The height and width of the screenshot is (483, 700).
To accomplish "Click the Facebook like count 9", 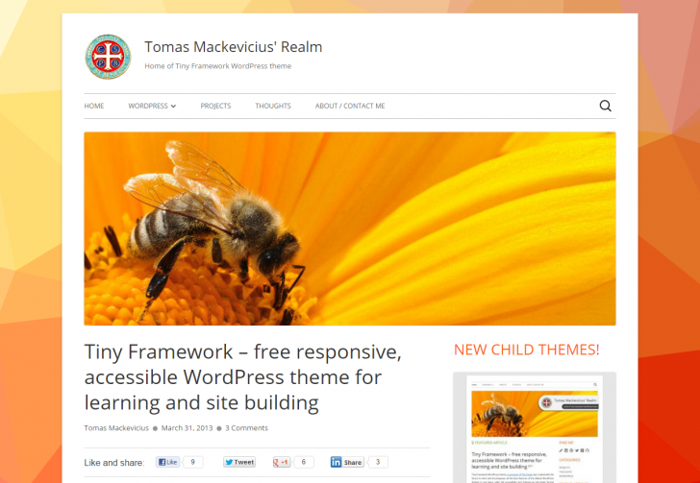I will pos(193,462).
